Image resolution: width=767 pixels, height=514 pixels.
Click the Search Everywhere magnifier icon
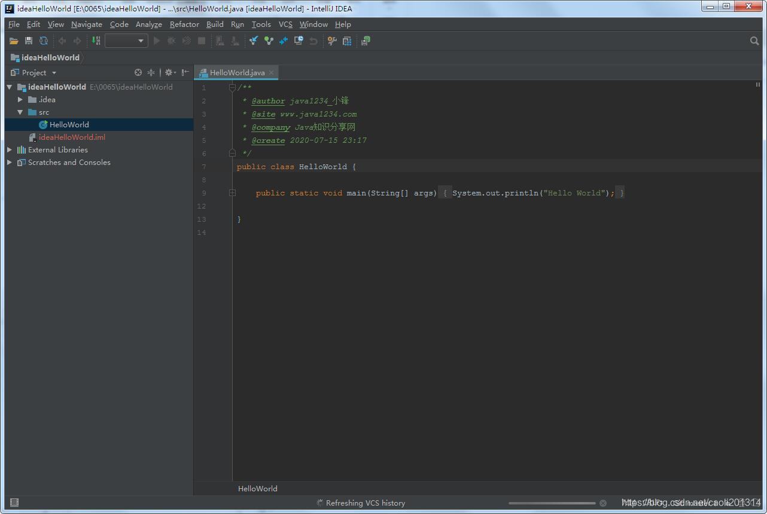[754, 41]
